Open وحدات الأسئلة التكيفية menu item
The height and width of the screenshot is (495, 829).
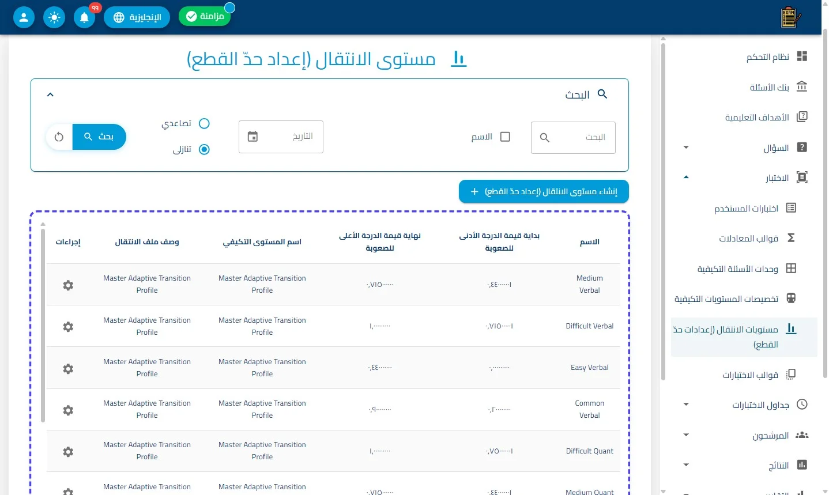744,269
